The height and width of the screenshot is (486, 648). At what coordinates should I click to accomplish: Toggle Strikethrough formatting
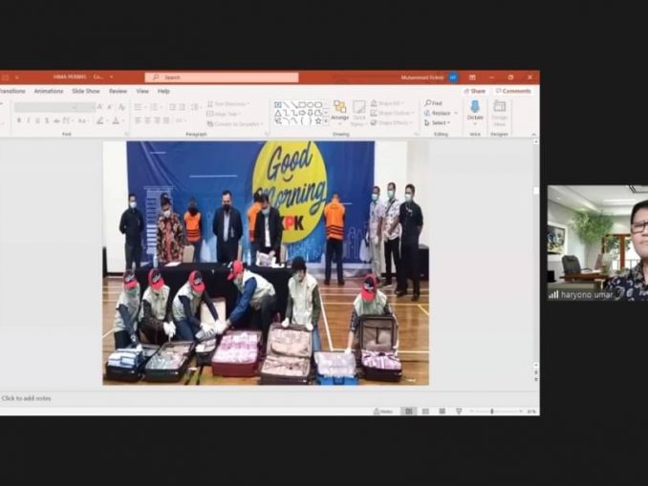[56, 120]
